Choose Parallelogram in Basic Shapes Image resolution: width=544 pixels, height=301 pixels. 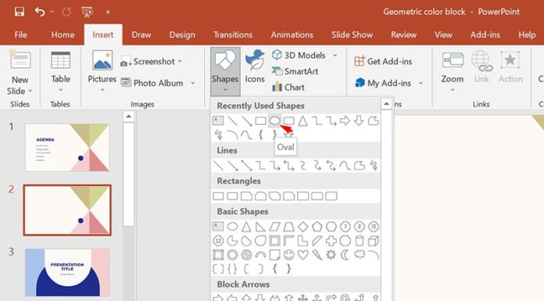click(274, 227)
